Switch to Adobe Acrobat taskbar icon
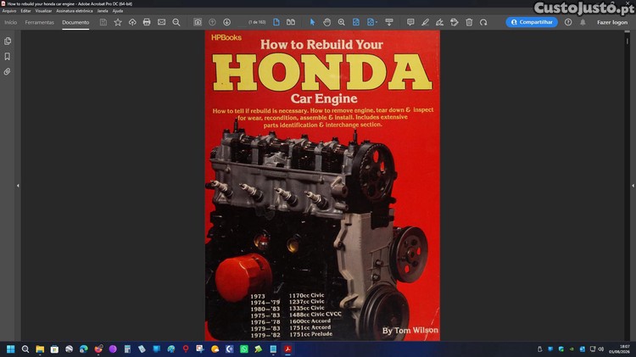 click(x=287, y=349)
